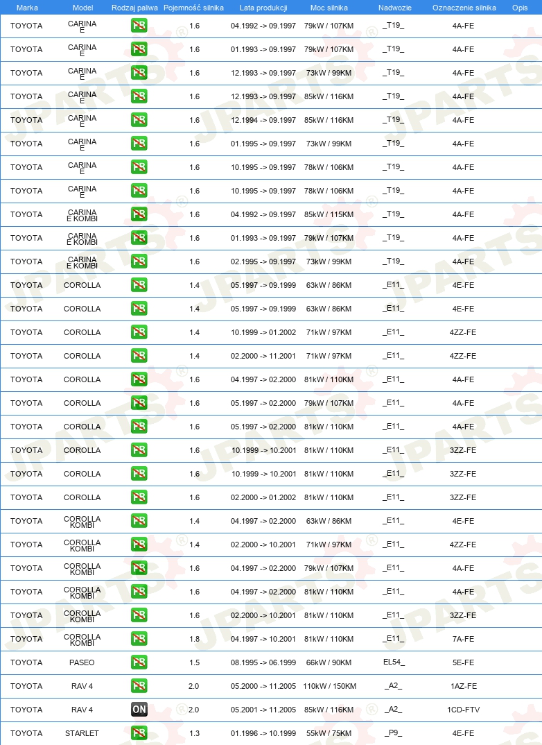The image size is (542, 745).
Task: Click petrol icon for Carina E 01.1995 row
Action: coord(139,144)
